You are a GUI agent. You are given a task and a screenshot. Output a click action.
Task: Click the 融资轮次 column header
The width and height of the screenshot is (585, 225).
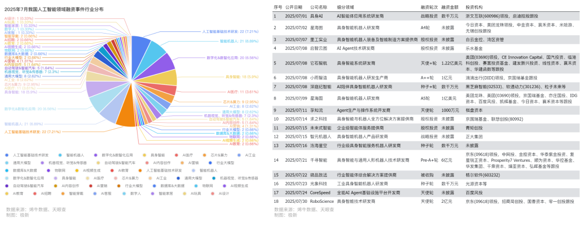428,7
